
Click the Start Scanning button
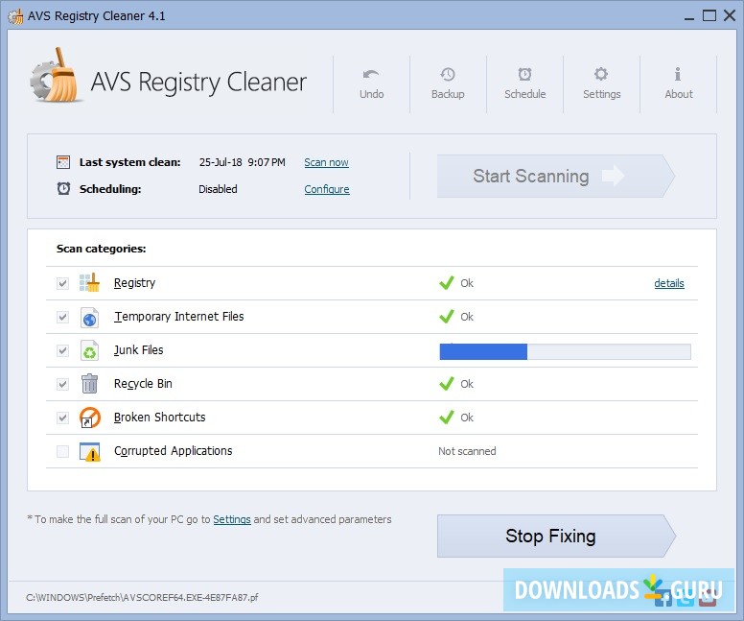556,176
